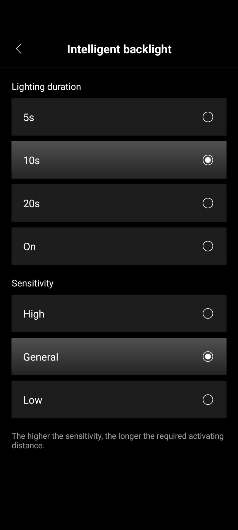Tap the "10s" text label

[x=31, y=160]
